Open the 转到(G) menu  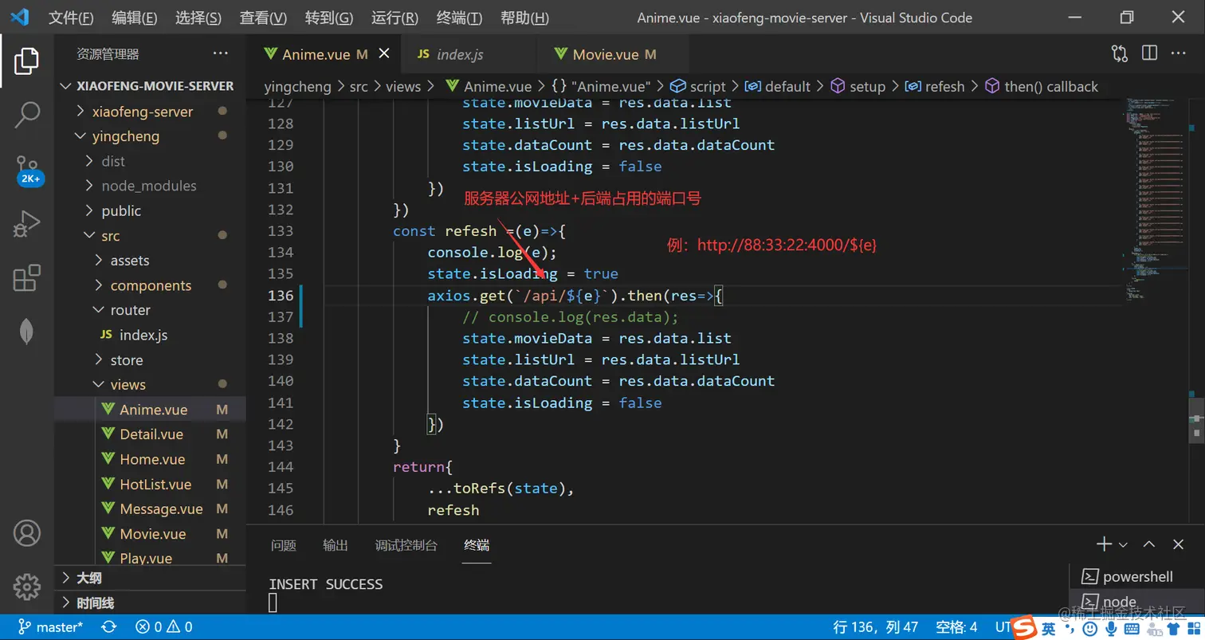[328, 18]
